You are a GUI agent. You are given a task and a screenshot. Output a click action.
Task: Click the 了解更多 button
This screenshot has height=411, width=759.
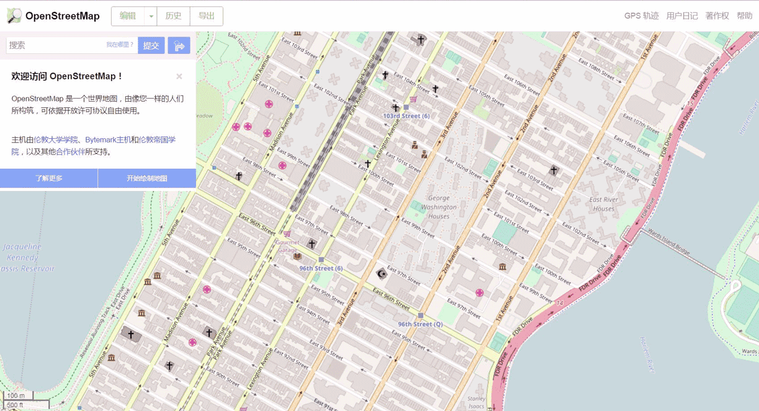pos(49,179)
